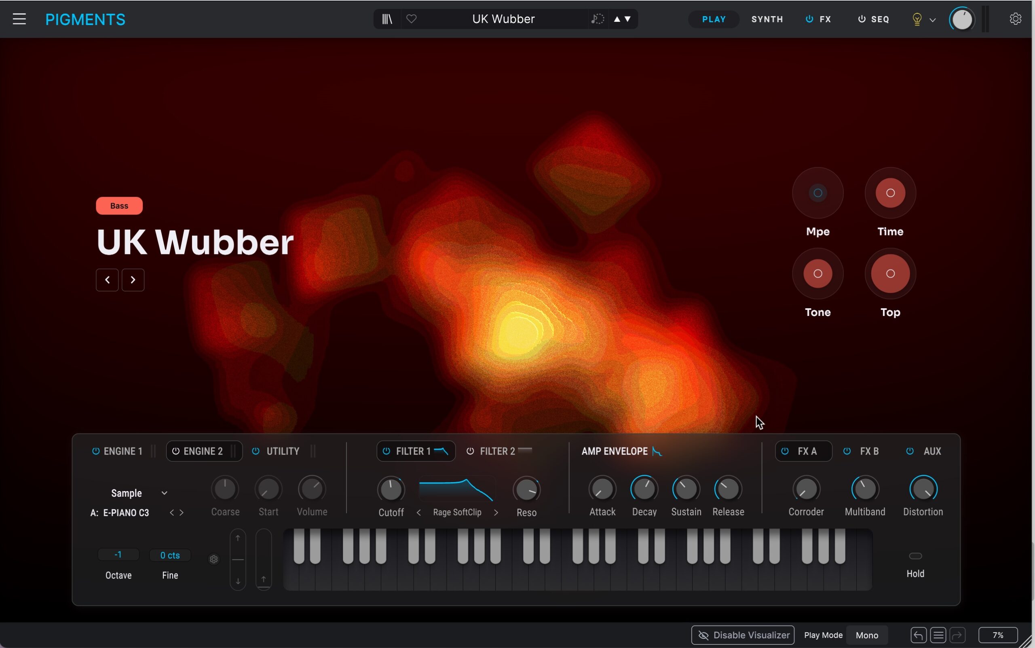Expand the arrow beside the lightbulb
The image size is (1035, 648).
pyautogui.click(x=933, y=20)
